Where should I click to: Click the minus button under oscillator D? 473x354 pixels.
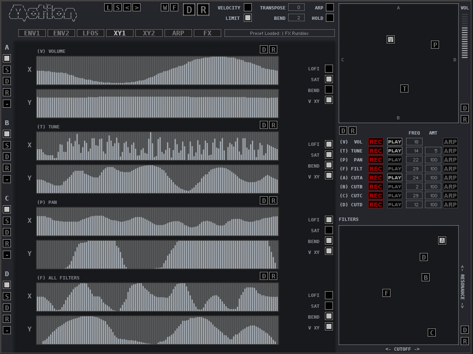[x=7, y=330]
